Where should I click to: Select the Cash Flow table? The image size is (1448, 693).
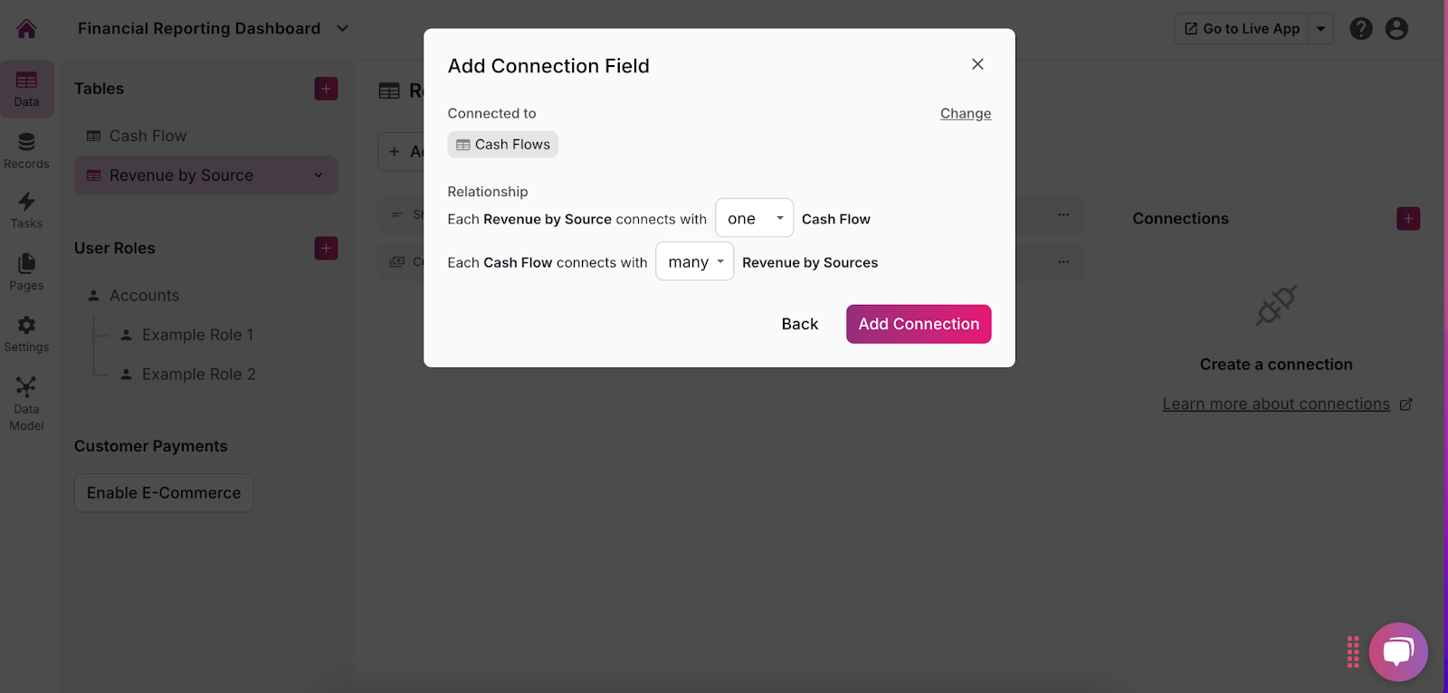[x=148, y=136]
